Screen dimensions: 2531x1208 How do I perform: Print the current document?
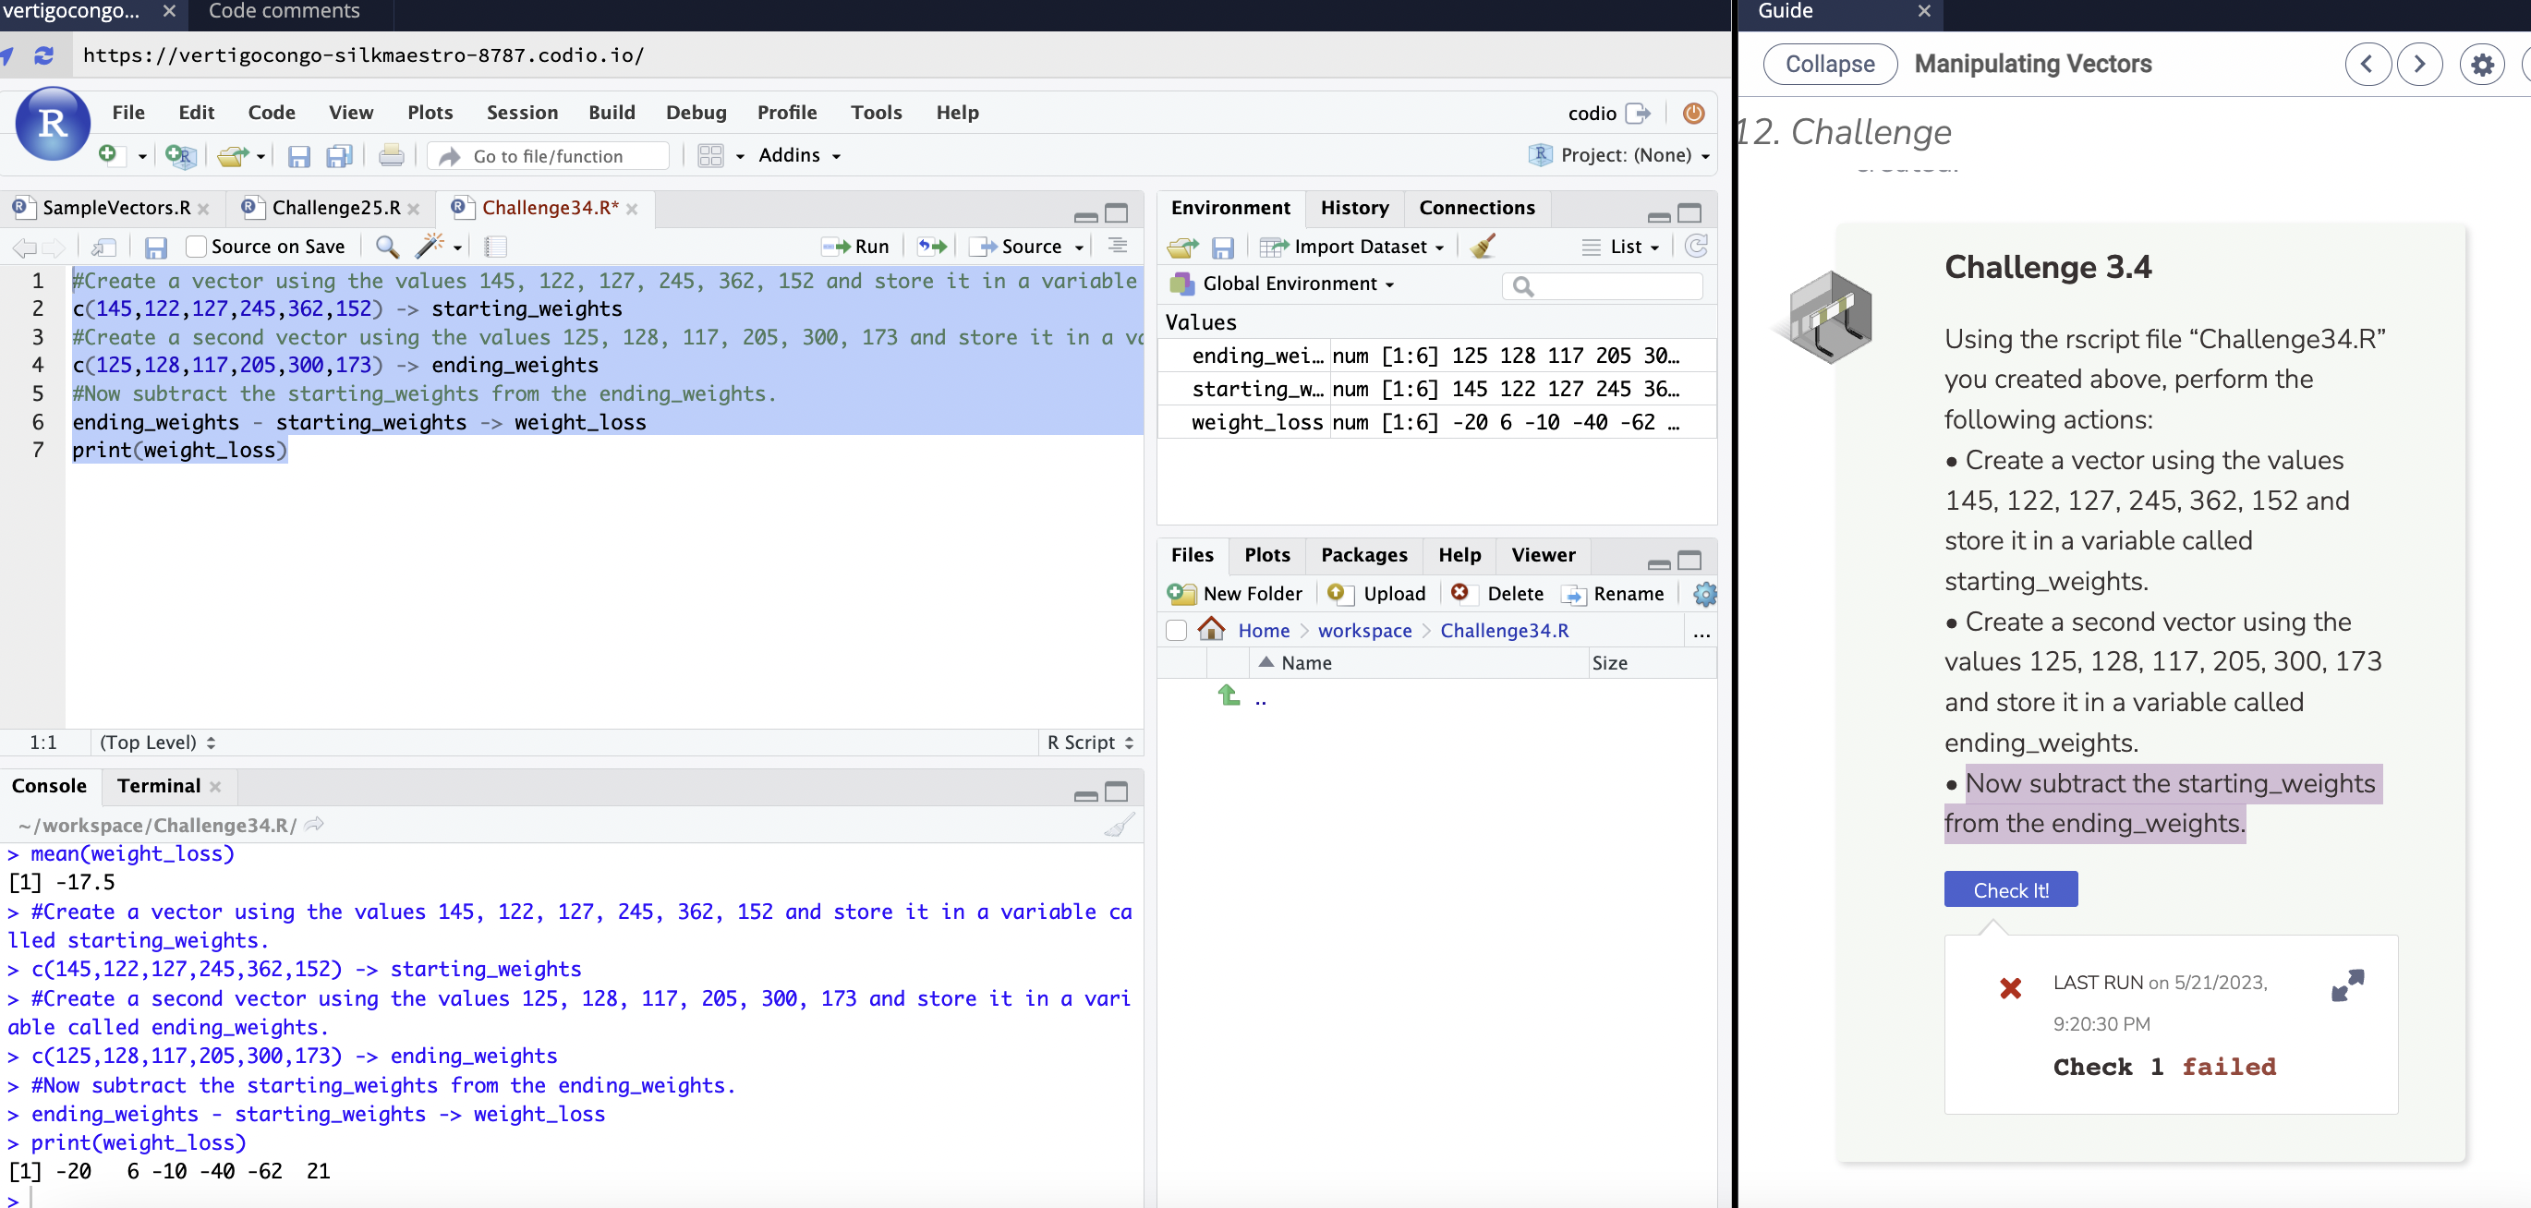coord(390,155)
